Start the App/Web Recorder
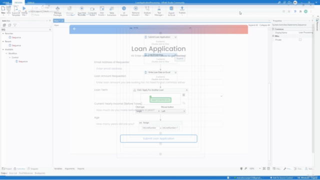The width and height of the screenshot is (320, 180). pos(81,11)
